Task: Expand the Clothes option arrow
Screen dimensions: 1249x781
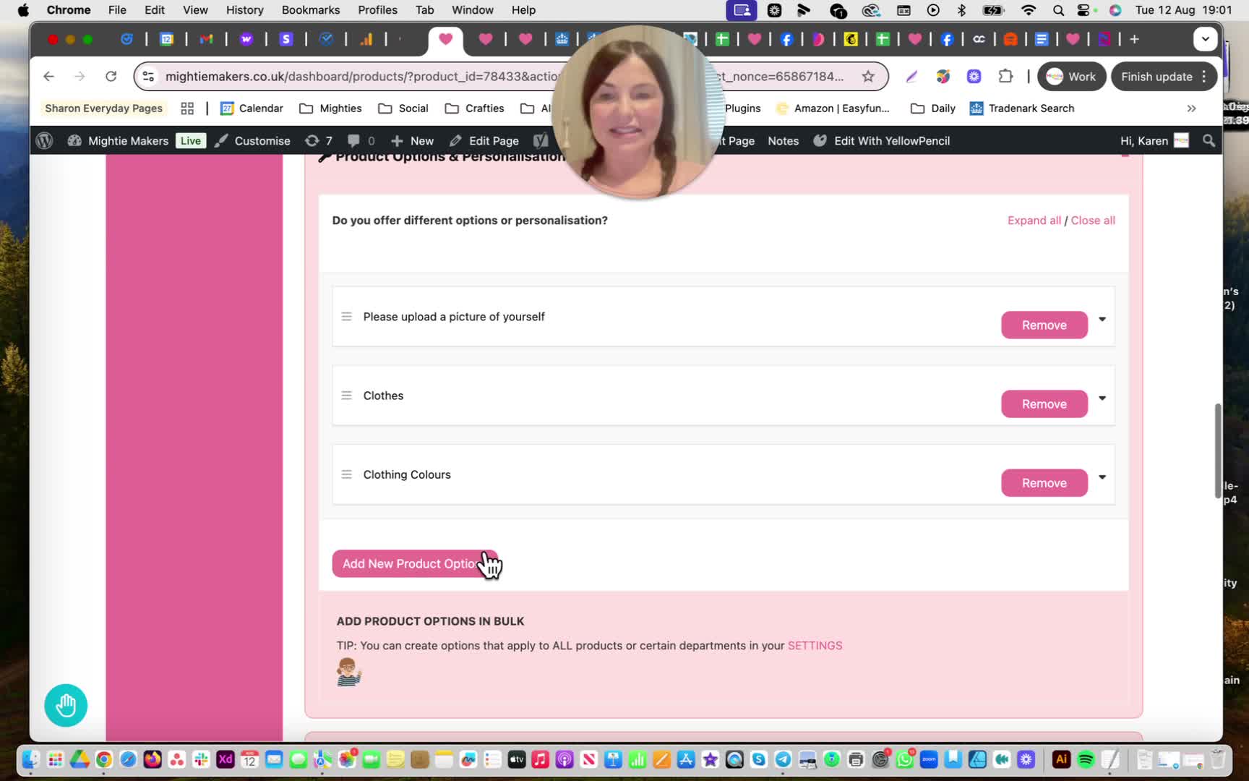Action: pyautogui.click(x=1102, y=398)
